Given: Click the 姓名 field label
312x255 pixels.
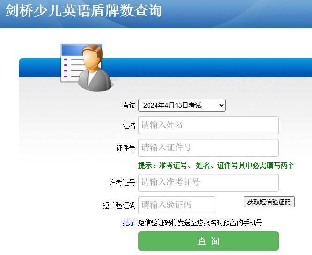Looking at the screenshot, I should click(x=129, y=125).
